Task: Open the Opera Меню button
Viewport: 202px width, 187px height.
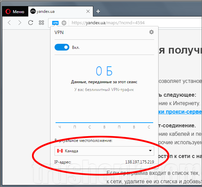Action: pyautogui.click(x=15, y=11)
